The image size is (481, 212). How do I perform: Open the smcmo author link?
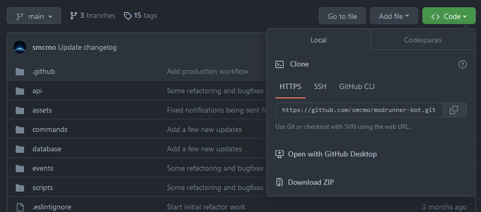[x=44, y=48]
